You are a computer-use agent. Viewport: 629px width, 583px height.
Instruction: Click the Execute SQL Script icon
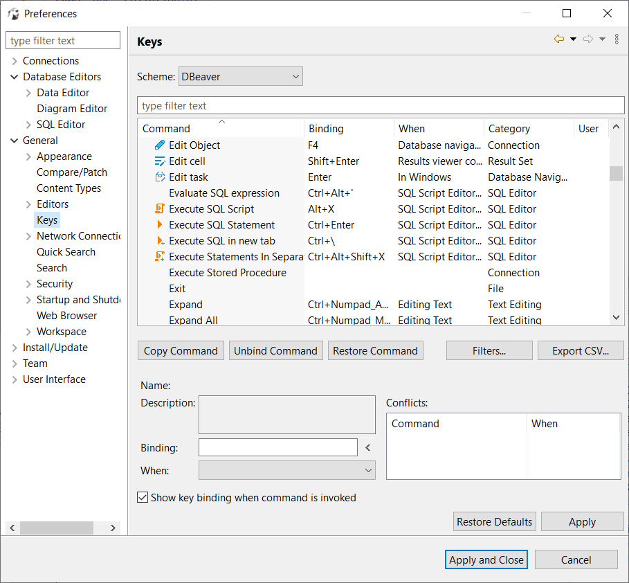pyautogui.click(x=160, y=209)
